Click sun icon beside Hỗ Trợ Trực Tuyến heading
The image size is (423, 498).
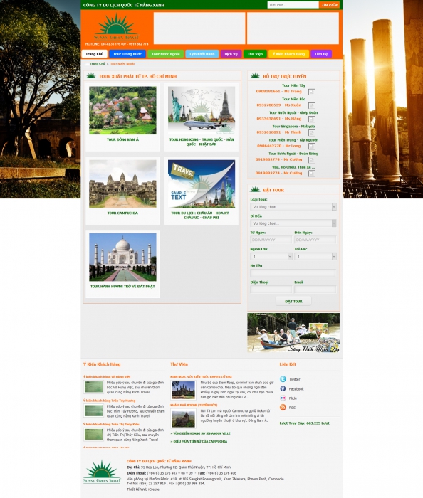(x=255, y=75)
